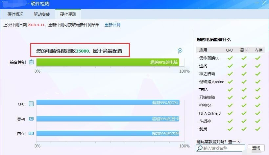Click the round share icon above the score bar
This screenshot has width=269, height=155.
[180, 51]
